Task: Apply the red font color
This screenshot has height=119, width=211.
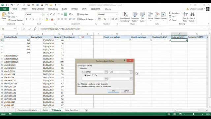Action: (x=52, y=19)
